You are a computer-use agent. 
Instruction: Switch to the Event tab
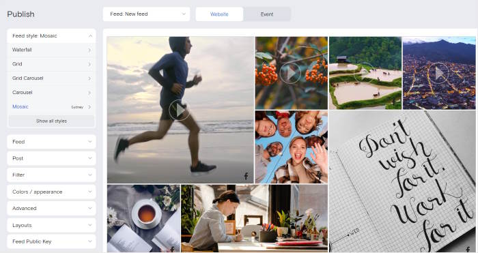click(x=267, y=14)
